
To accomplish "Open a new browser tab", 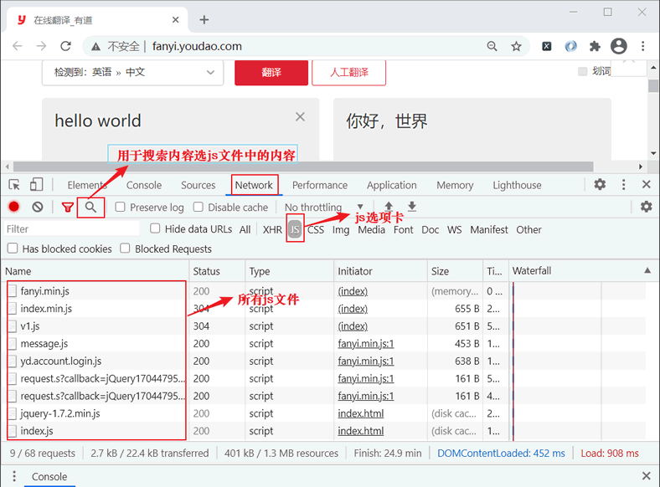I will coord(204,20).
